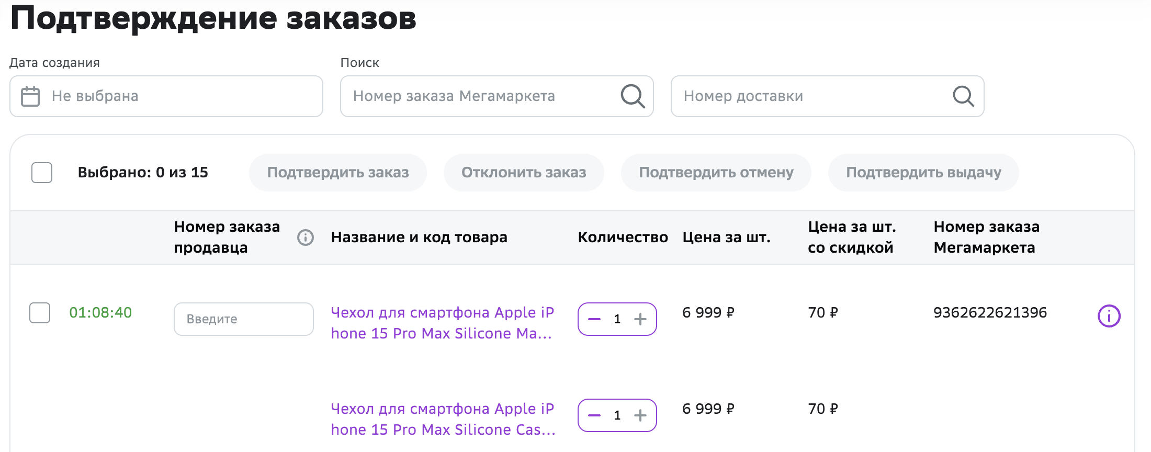
Task: Click the Подтвердить заказ button
Action: [x=338, y=173]
